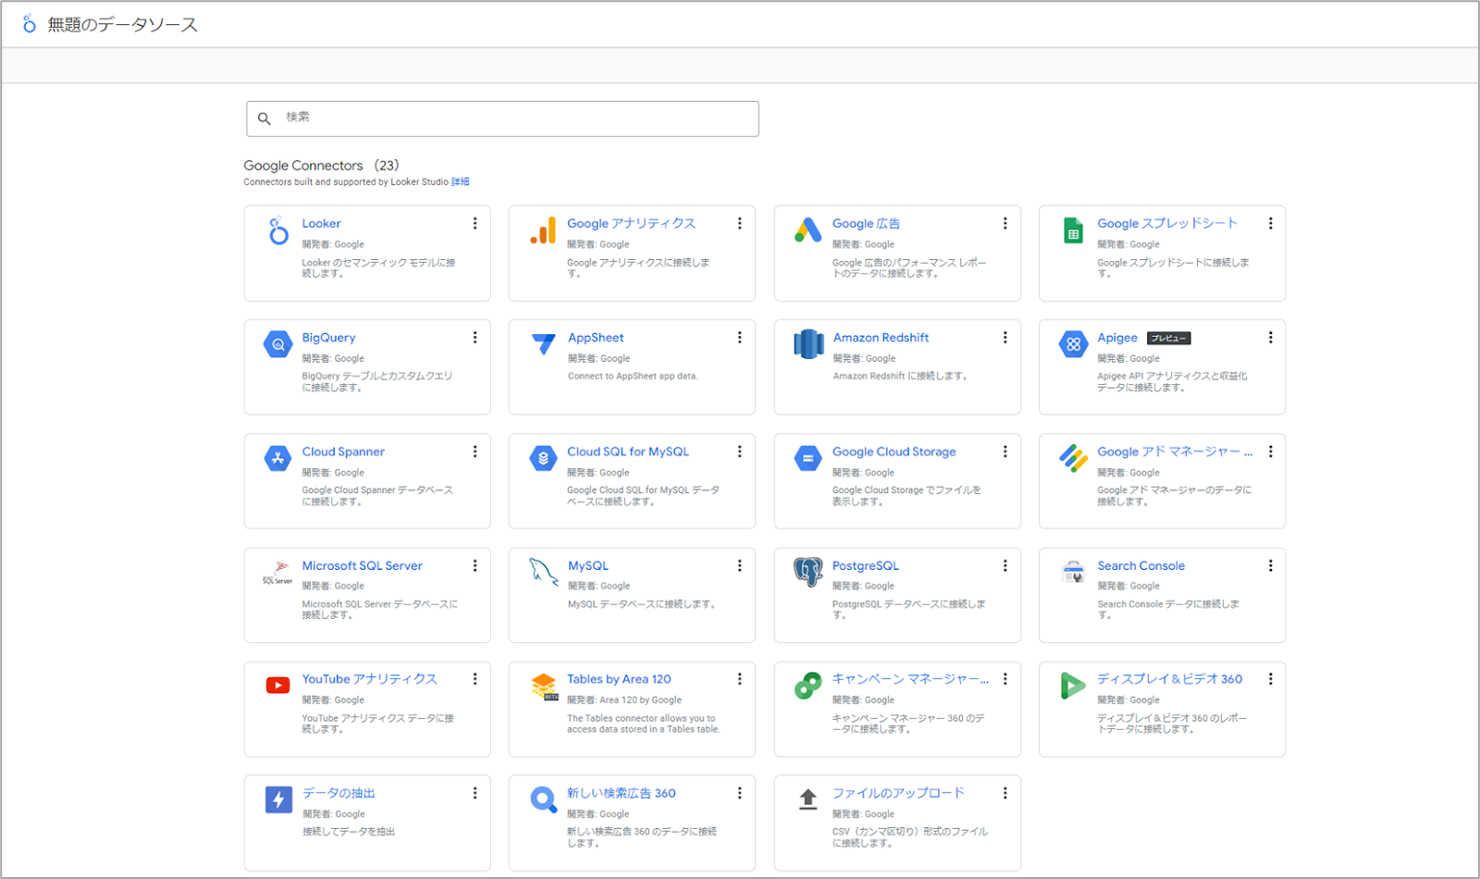The height and width of the screenshot is (879, 1480).
Task: Click the PostgreSQL elephant icon
Action: click(x=808, y=572)
